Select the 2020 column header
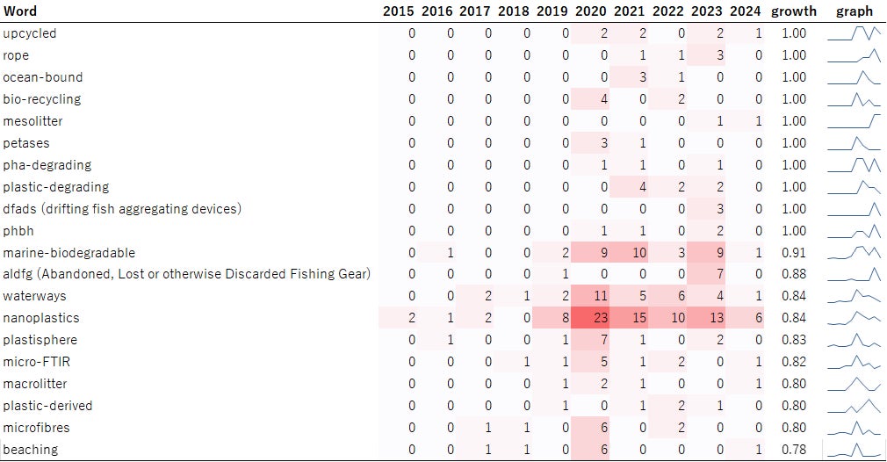Image resolution: width=887 pixels, height=462 pixels. [x=590, y=11]
